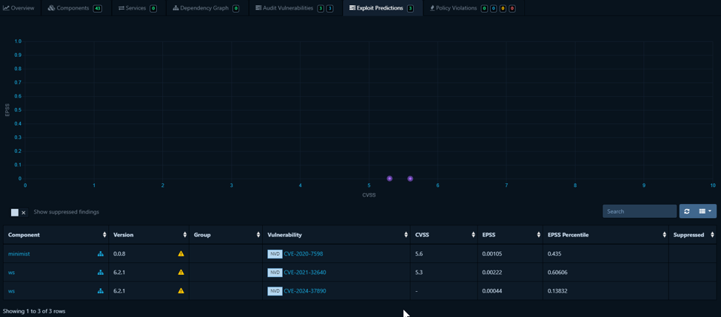The width and height of the screenshot is (721, 317).
Task: Click the version warning icon in CVE-2021-32640 row
Action: 181,273
